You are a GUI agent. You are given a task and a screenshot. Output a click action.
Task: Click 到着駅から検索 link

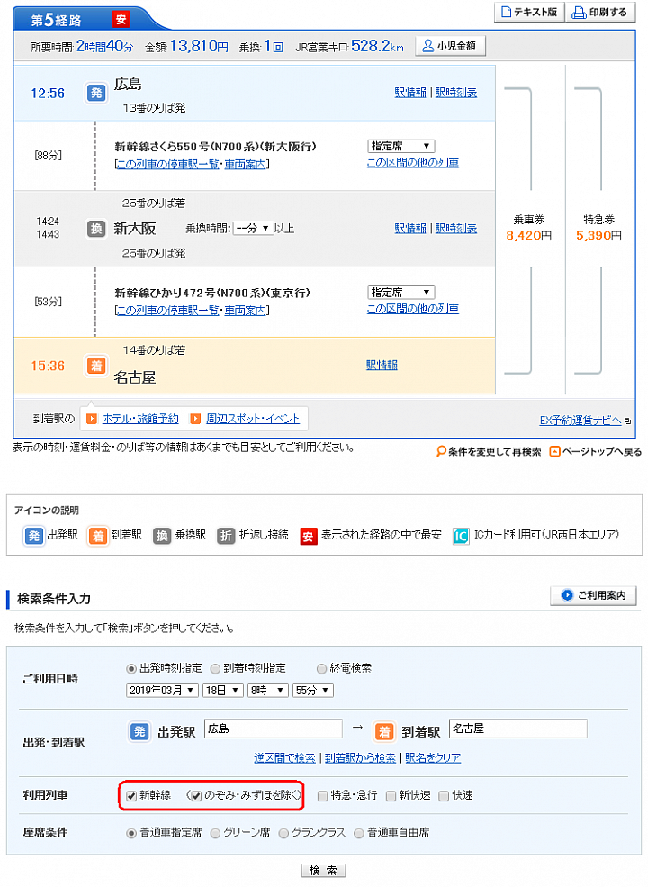[x=360, y=757]
